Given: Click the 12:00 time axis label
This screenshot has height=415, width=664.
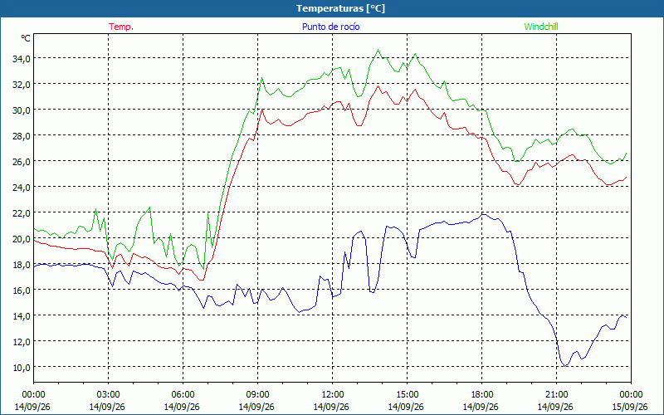Looking at the screenshot, I should coord(333,395).
